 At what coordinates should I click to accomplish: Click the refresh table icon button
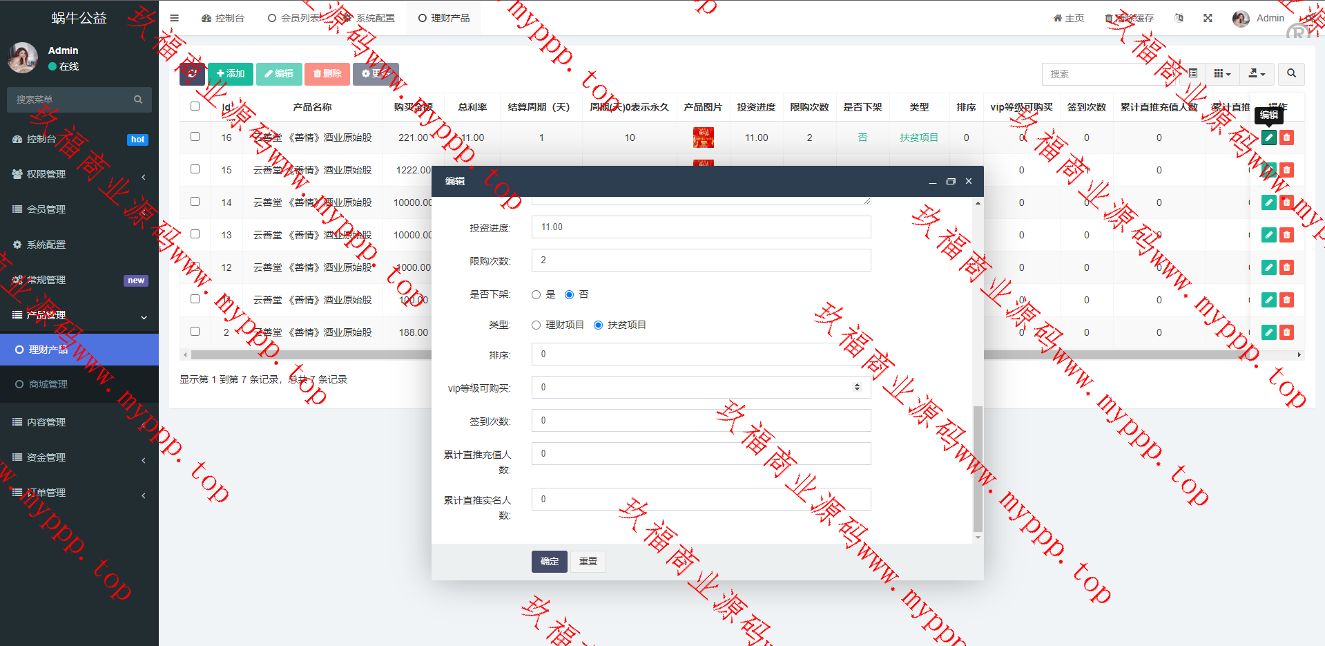(192, 74)
